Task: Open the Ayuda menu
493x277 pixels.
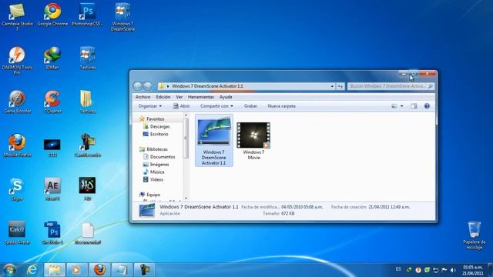Action: tap(226, 97)
